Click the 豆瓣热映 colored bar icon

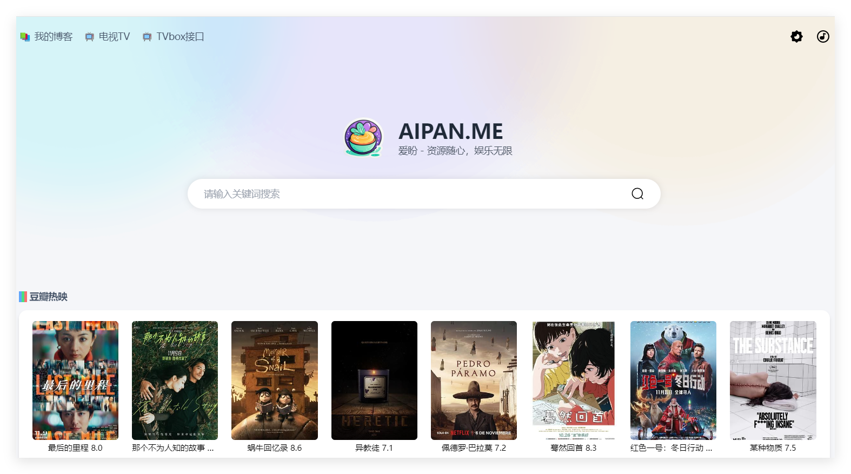click(23, 297)
